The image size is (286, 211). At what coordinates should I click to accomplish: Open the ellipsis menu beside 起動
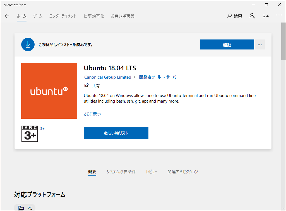(x=259, y=44)
